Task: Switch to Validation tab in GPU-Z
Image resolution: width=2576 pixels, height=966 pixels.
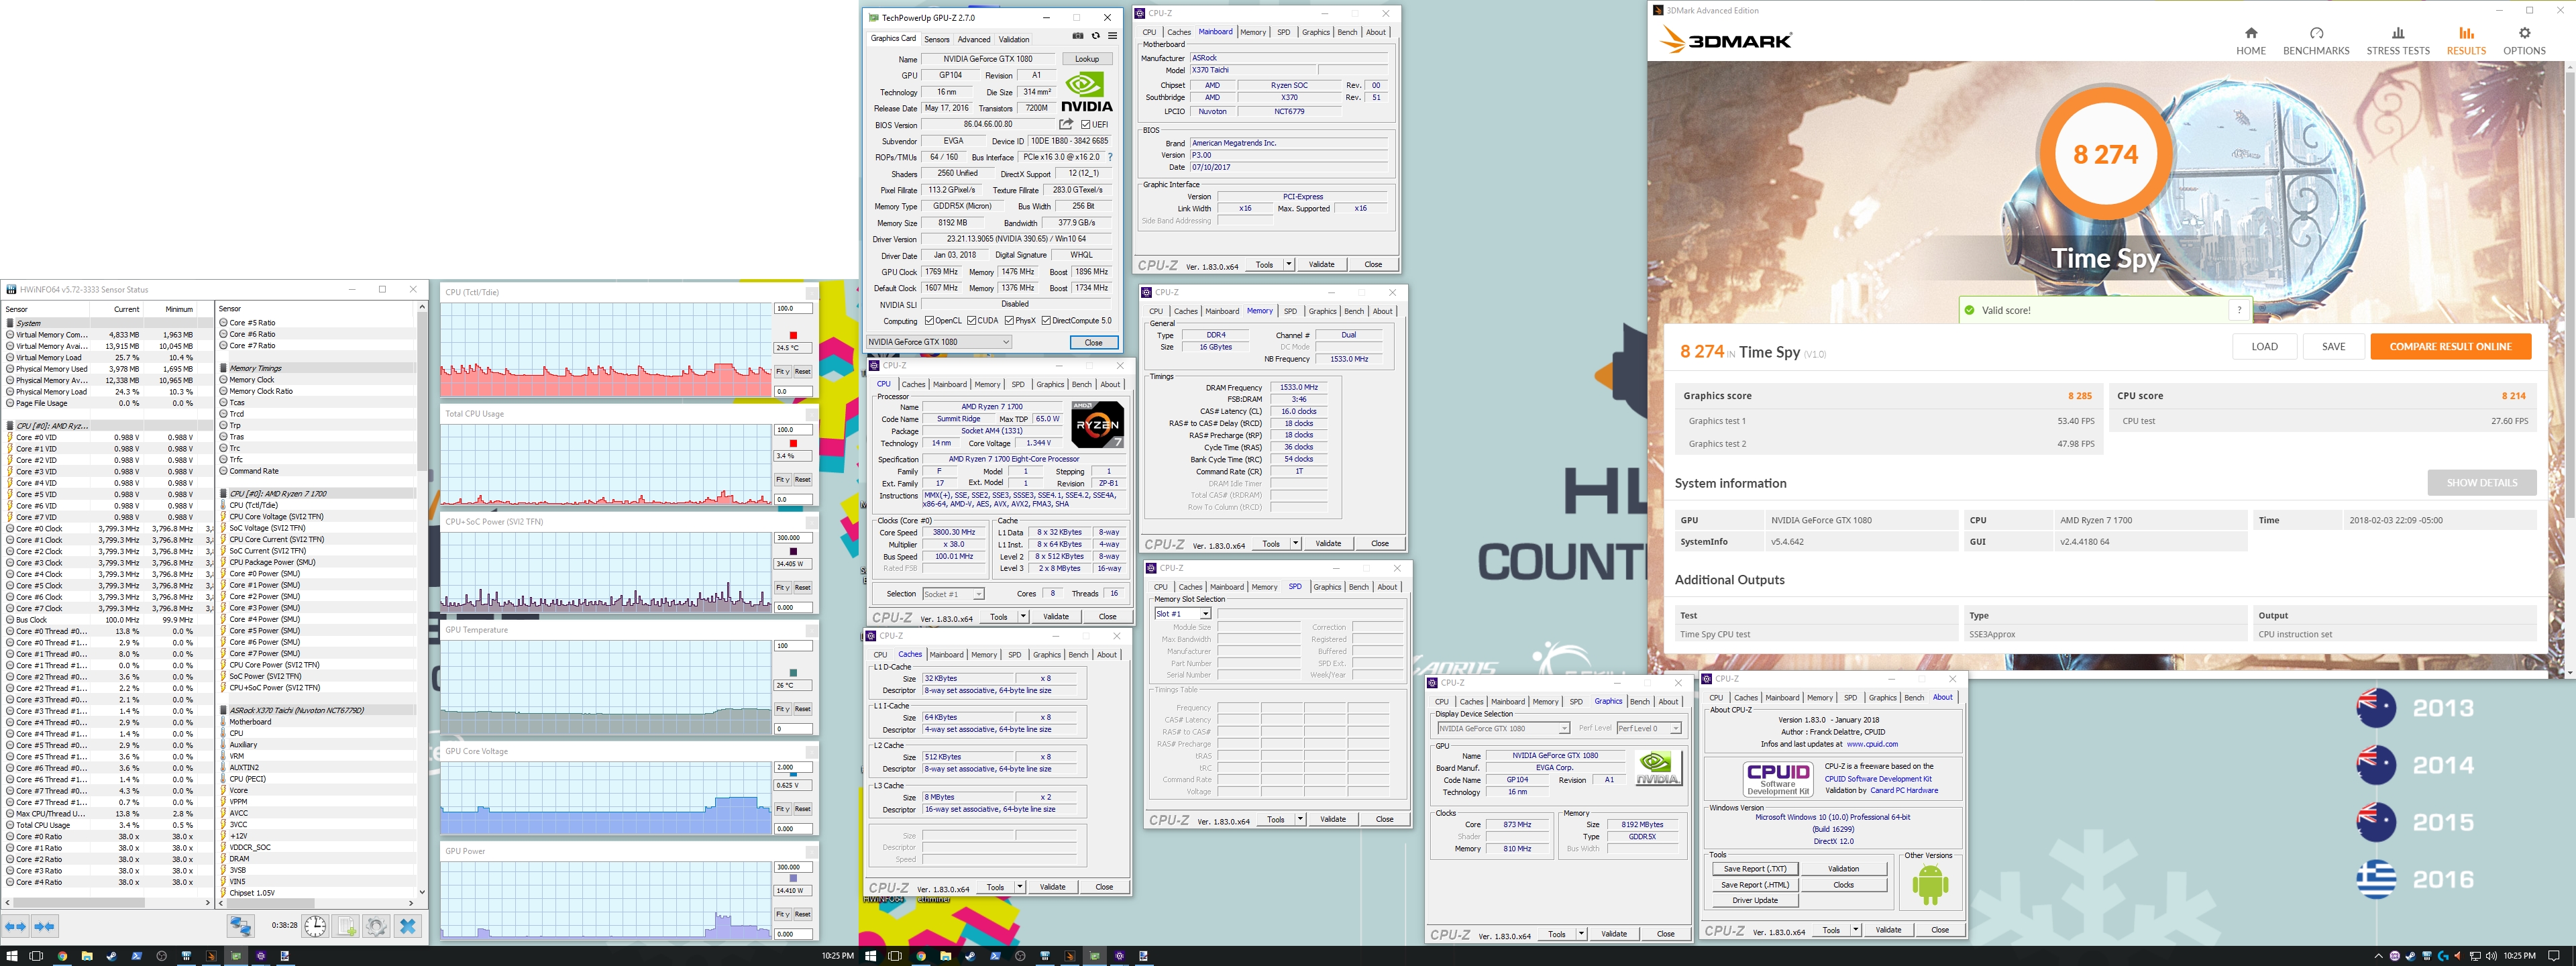Action: tap(1014, 40)
